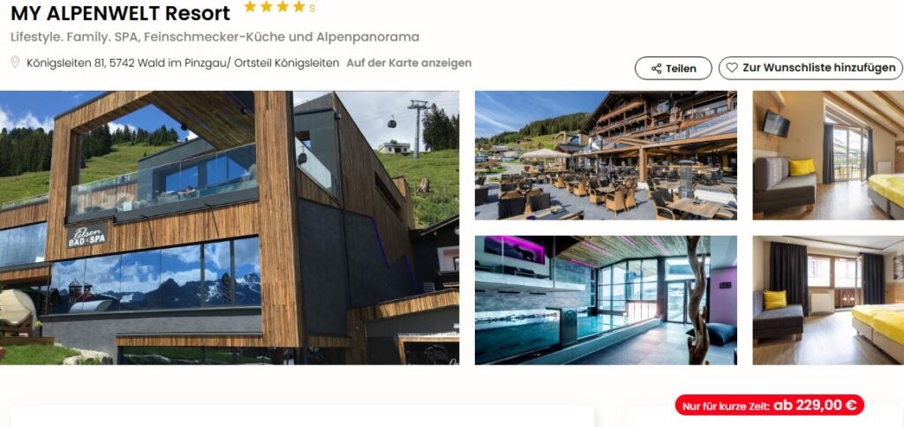Click the share icon beside Teilen
The width and height of the screenshot is (904, 427).
click(x=656, y=69)
